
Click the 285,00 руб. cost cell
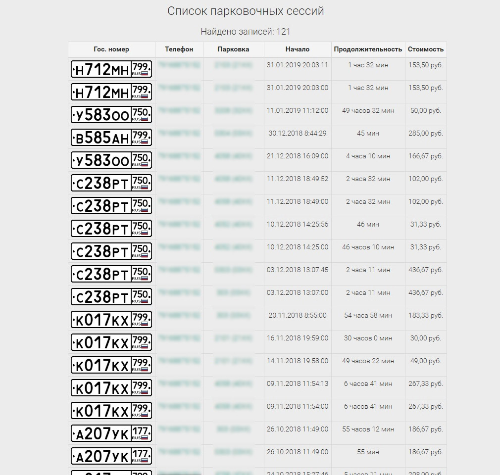[x=426, y=133]
